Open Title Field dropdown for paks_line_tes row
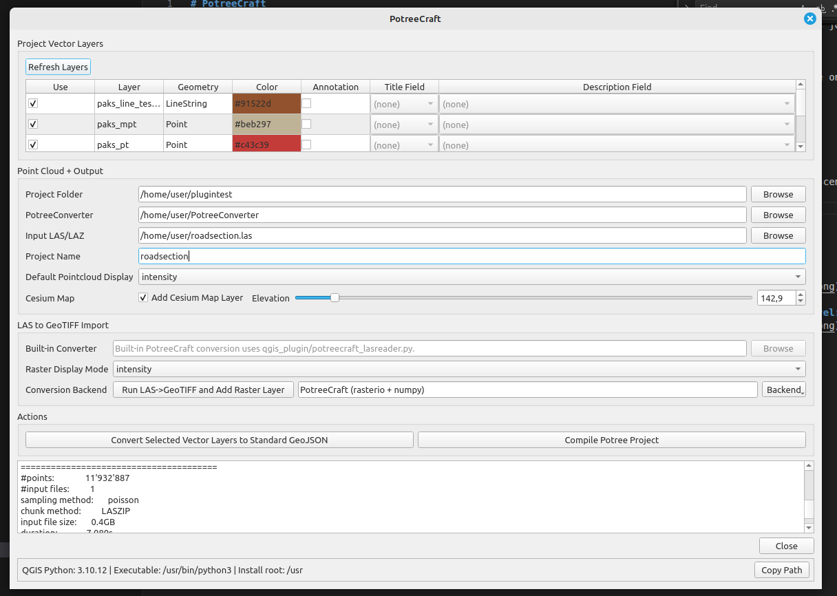837x596 pixels. (x=404, y=104)
